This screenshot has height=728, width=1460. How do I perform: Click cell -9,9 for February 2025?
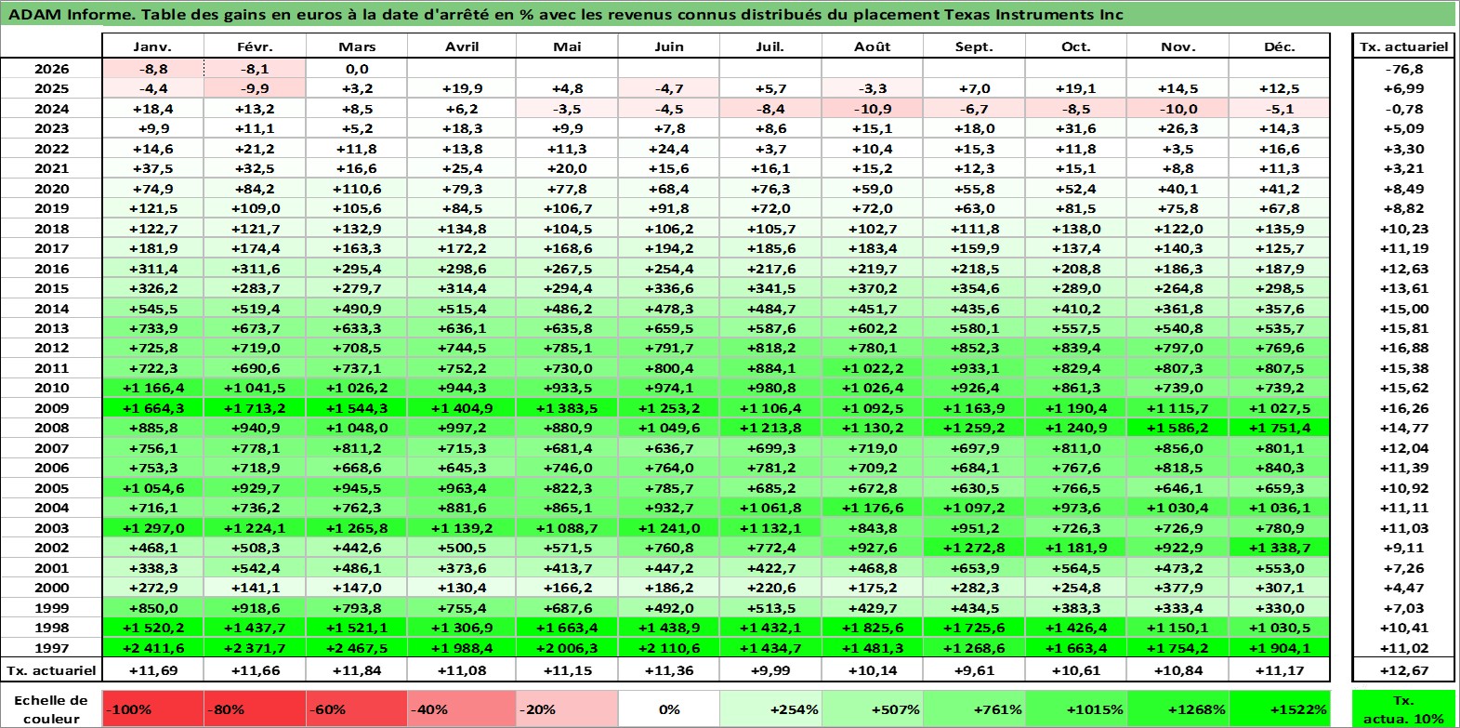[255, 88]
